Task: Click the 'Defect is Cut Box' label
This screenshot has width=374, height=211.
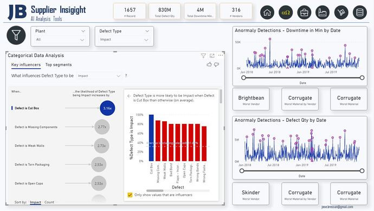Action: tap(27, 108)
